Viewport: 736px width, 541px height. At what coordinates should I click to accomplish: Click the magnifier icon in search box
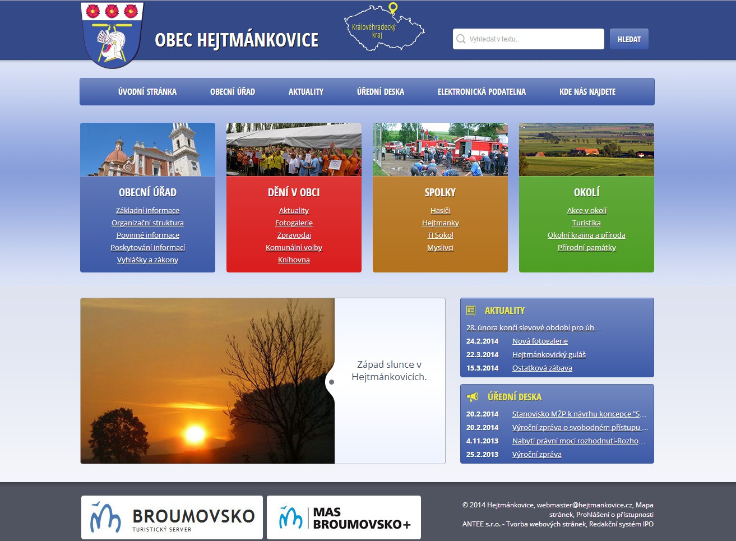[461, 39]
